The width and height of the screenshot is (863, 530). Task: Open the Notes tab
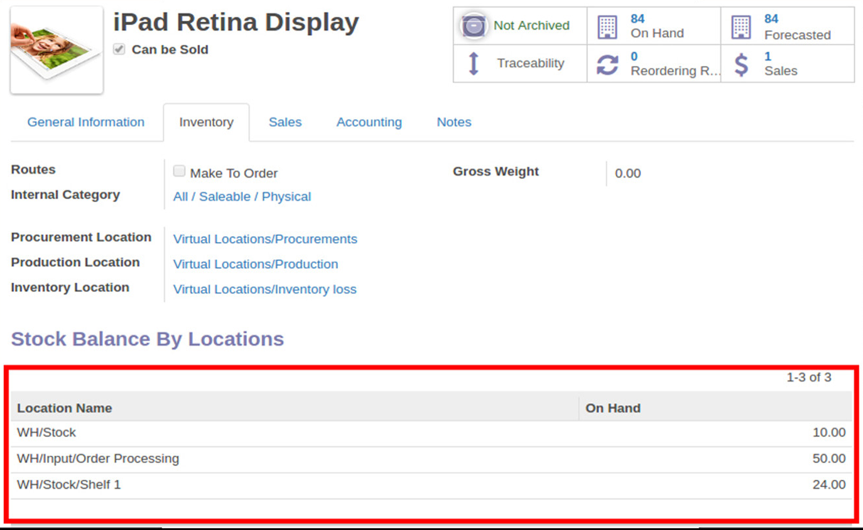(454, 122)
